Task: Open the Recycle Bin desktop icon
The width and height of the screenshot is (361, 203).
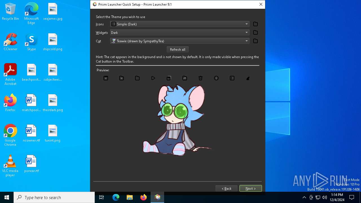Action: coord(10,12)
